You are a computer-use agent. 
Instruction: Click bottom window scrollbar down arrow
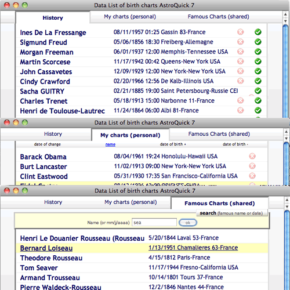click(287, 206)
